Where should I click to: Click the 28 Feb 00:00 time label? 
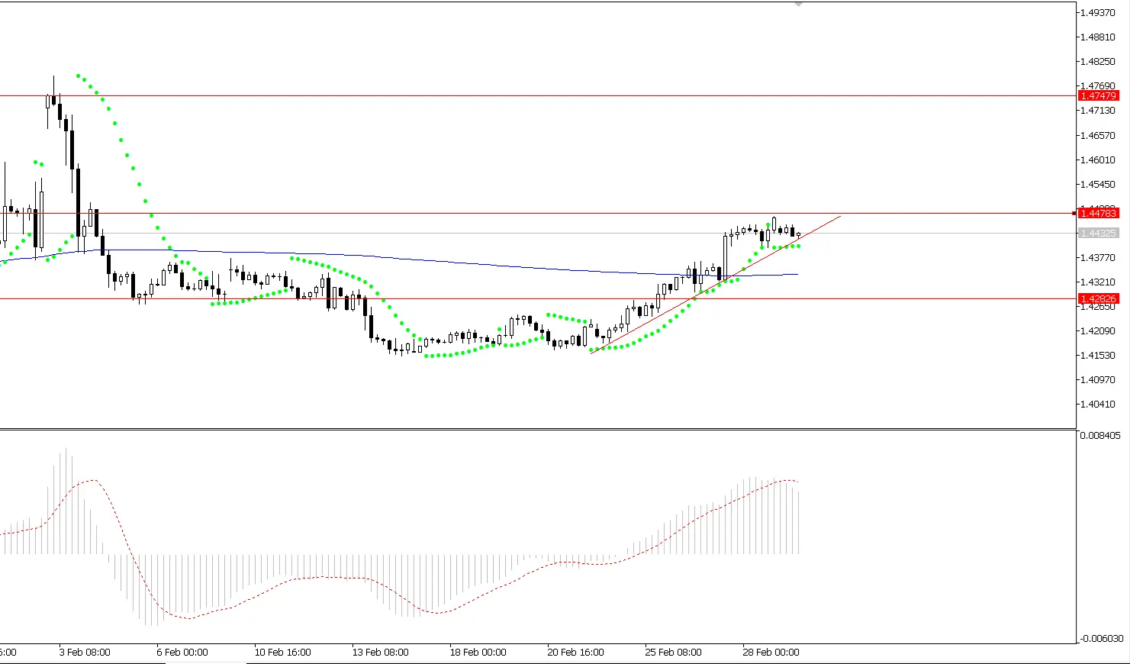pyautogui.click(x=771, y=652)
